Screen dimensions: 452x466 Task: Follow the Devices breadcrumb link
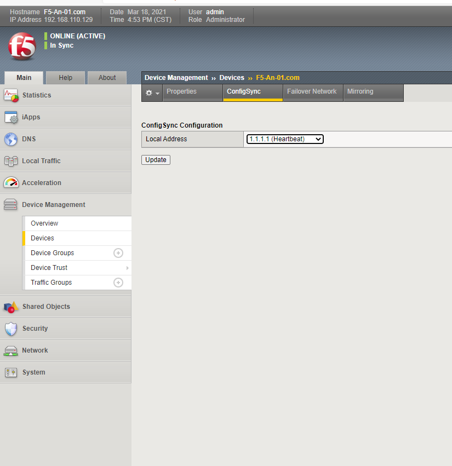(232, 78)
